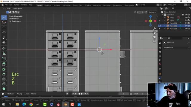
Task: Open Chrome from the taskbar
Action: tap(31, 104)
